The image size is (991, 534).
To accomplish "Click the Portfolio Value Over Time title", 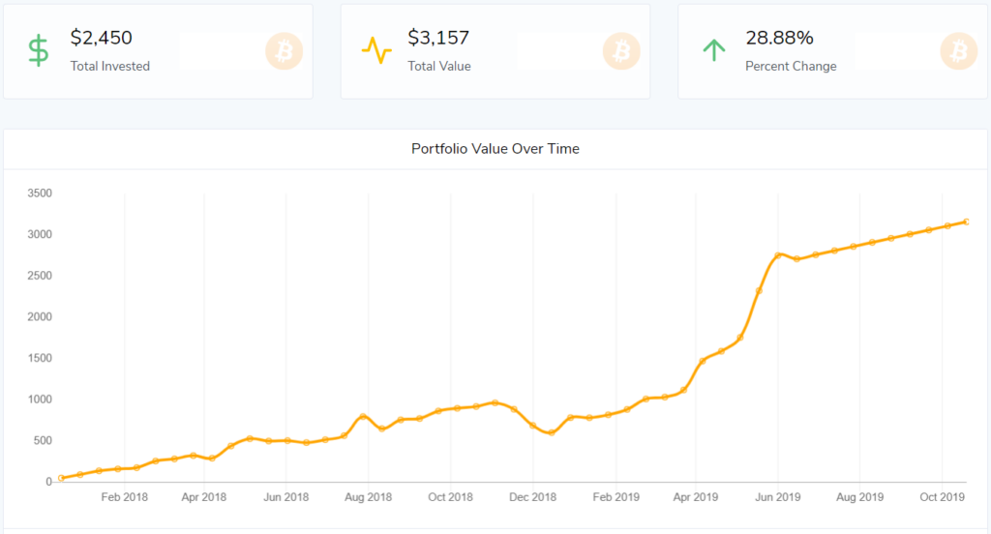I will (x=495, y=149).
